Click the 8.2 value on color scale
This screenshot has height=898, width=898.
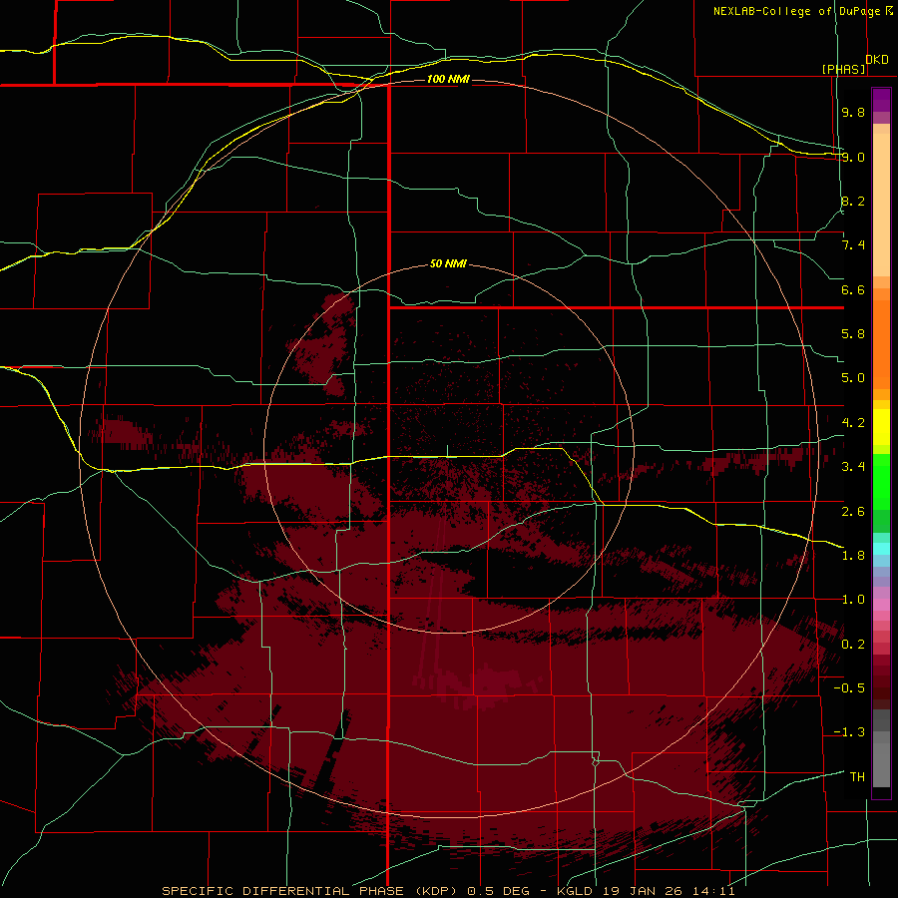[853, 201]
